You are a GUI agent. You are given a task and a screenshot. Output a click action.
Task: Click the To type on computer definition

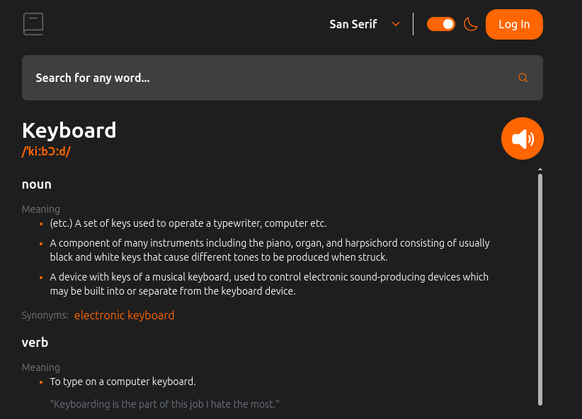tap(123, 382)
